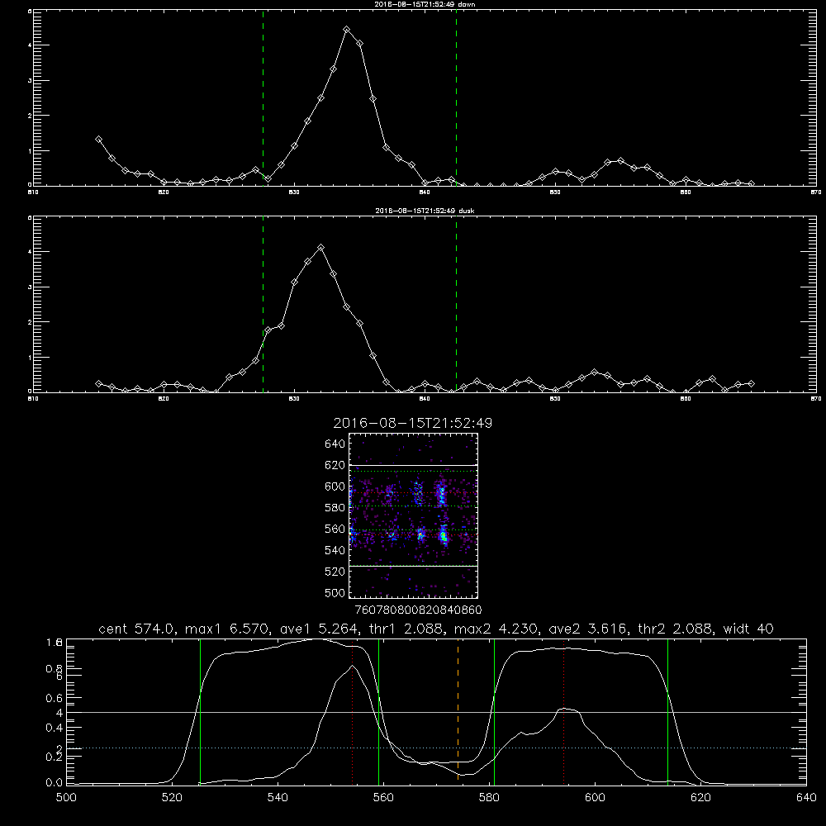Click the 'widt 40' value
826x826 pixels.
pos(748,629)
